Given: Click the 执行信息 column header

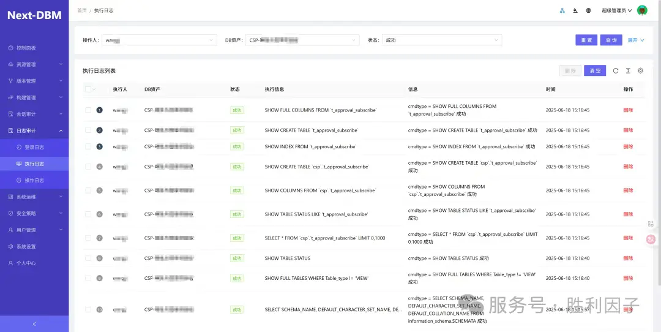Looking at the screenshot, I should tap(274, 89).
